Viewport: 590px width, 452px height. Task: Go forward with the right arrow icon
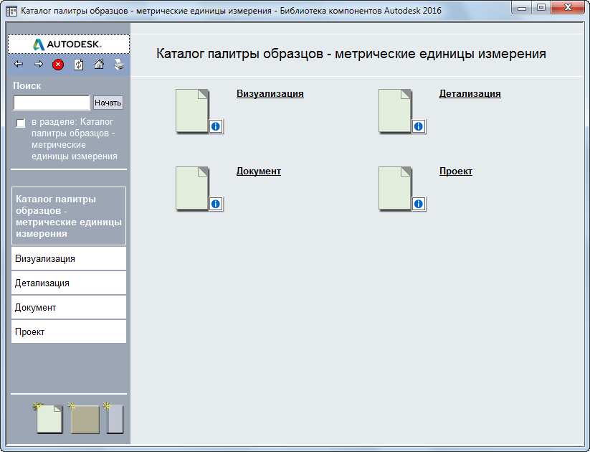(x=39, y=65)
